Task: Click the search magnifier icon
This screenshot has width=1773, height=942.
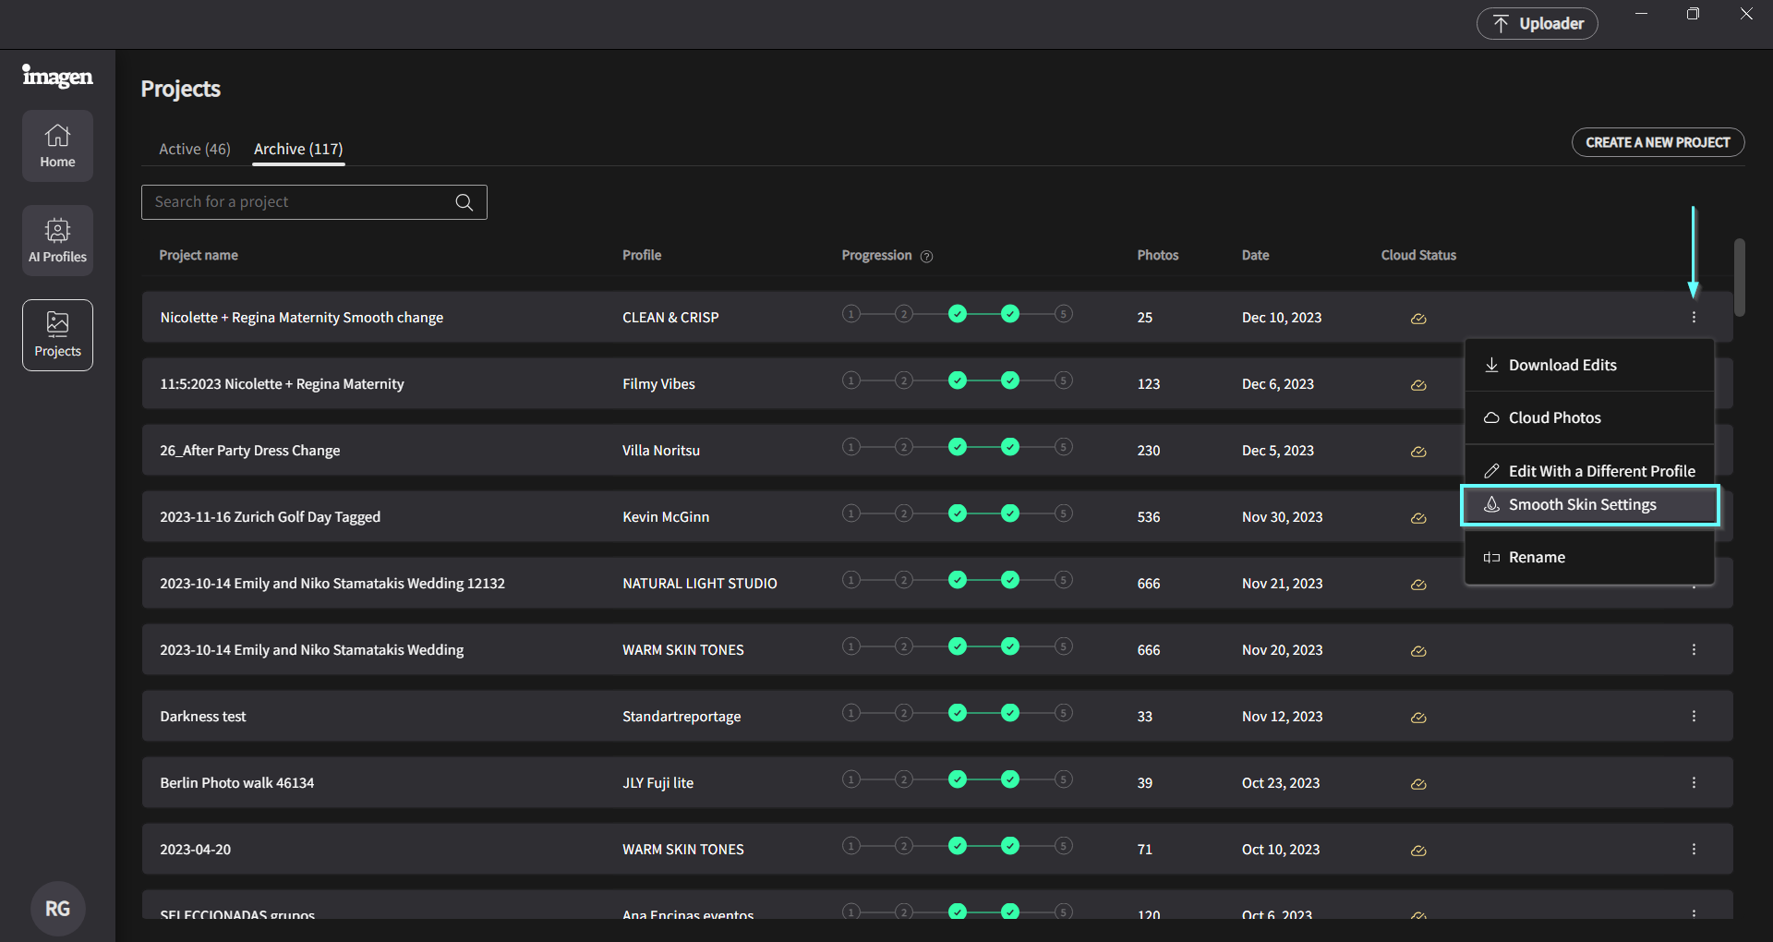Action: pyautogui.click(x=464, y=202)
